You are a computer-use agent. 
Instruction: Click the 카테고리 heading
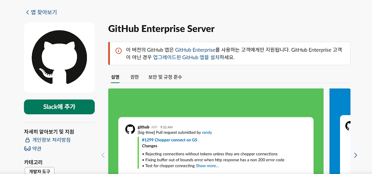click(33, 162)
